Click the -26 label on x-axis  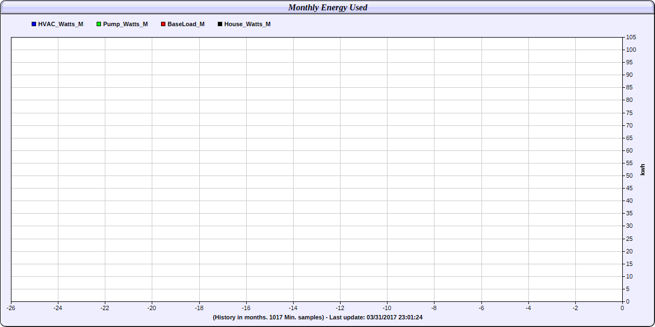click(x=11, y=308)
